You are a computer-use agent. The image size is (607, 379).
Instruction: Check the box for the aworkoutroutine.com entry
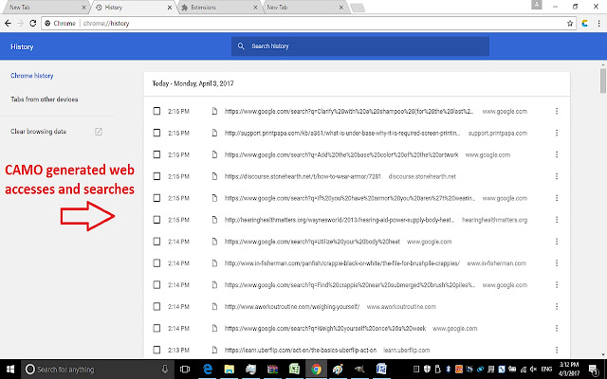[156, 307]
